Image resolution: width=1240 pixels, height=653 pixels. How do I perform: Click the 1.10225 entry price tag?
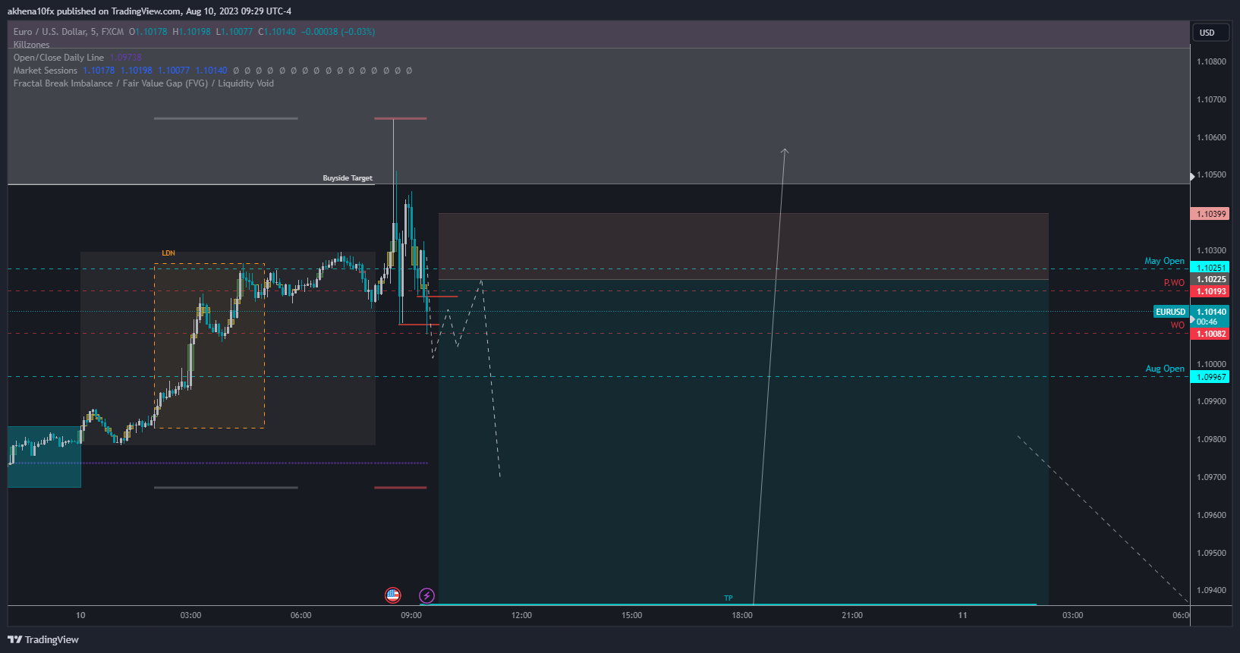1210,279
